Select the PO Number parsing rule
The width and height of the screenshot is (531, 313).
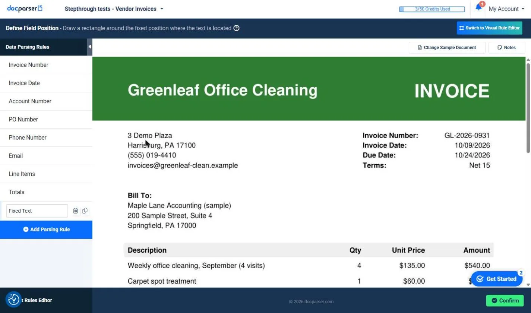click(46, 120)
